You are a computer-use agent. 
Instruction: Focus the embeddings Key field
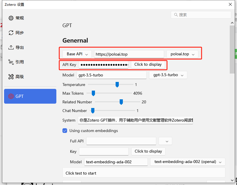click(104, 151)
